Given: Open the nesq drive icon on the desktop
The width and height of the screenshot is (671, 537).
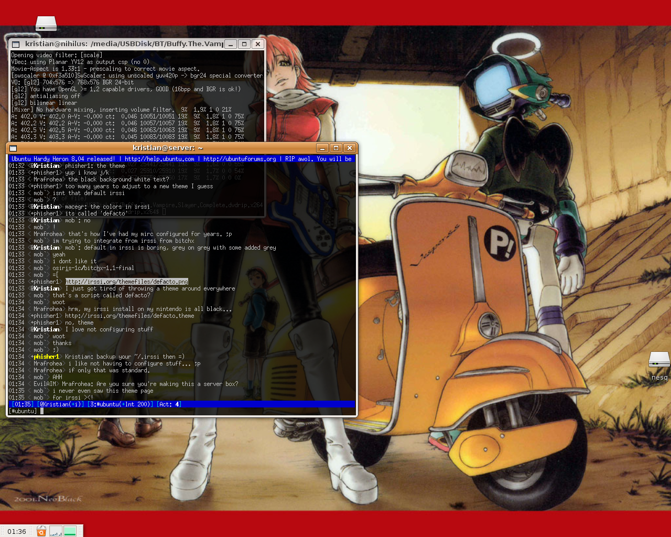Looking at the screenshot, I should [659, 359].
